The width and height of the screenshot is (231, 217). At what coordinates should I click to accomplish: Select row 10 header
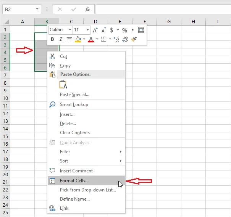tap(5, 98)
